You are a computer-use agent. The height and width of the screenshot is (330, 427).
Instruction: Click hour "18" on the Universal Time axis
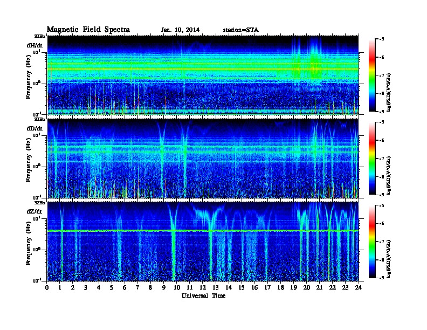tap(280, 287)
